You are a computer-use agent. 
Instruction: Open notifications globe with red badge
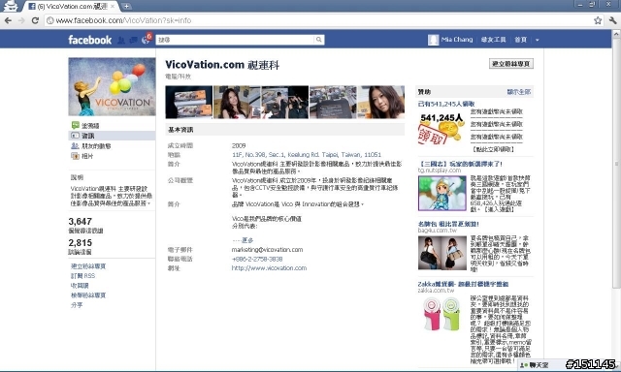coord(147,39)
